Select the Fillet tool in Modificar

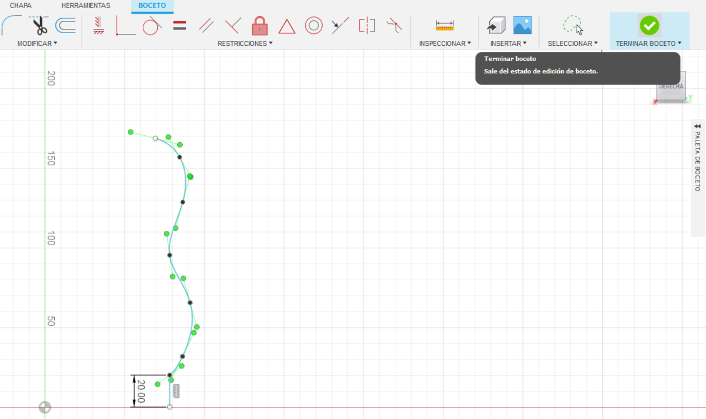[x=12, y=25]
